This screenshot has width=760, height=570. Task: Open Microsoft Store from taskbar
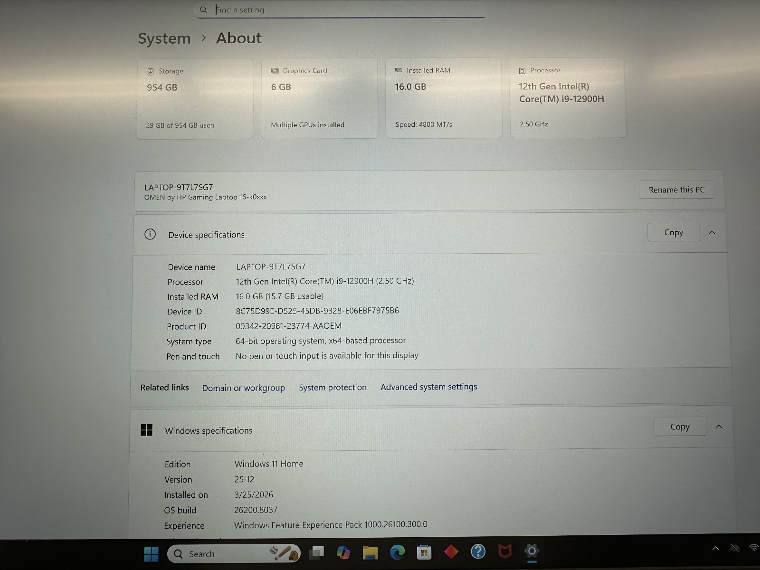pos(424,552)
